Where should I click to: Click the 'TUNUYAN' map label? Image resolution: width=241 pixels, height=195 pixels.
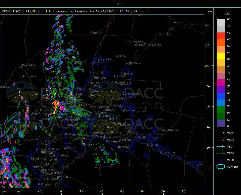click(62, 177)
